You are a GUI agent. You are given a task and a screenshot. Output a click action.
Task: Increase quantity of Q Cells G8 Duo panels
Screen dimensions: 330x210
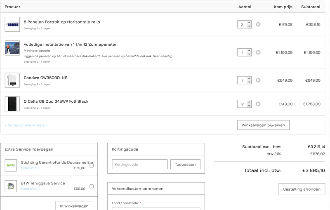click(x=249, y=102)
